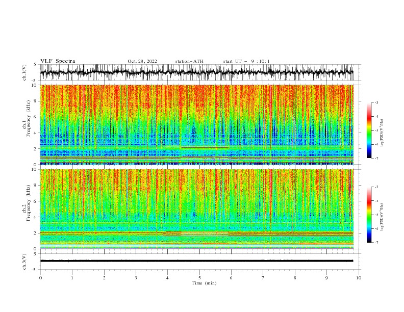
Task: Click the ch.1 spectrogram plot
Action: point(196,124)
